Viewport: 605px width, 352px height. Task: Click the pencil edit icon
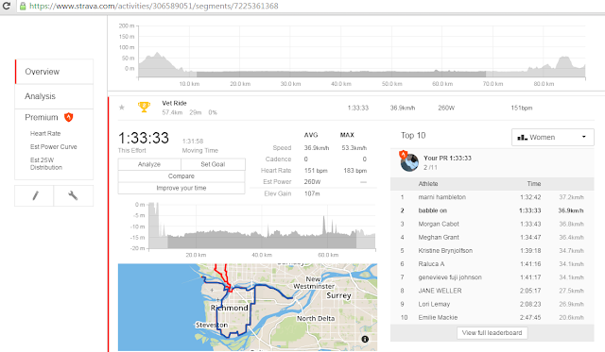coord(35,195)
